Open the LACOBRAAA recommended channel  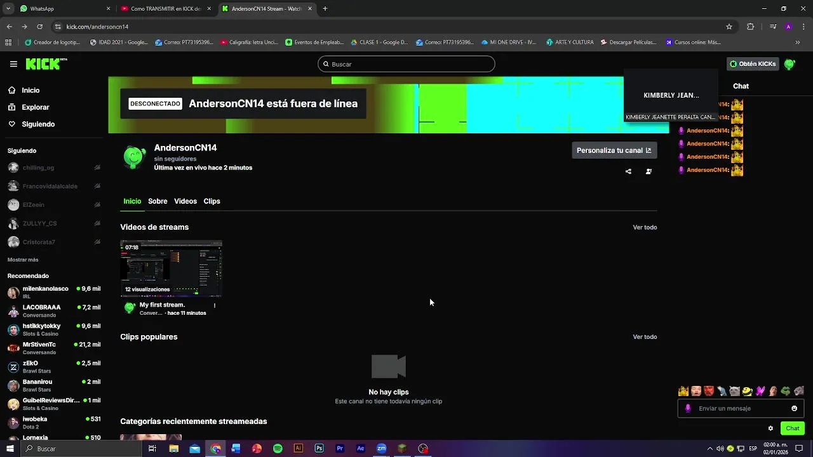click(x=54, y=310)
